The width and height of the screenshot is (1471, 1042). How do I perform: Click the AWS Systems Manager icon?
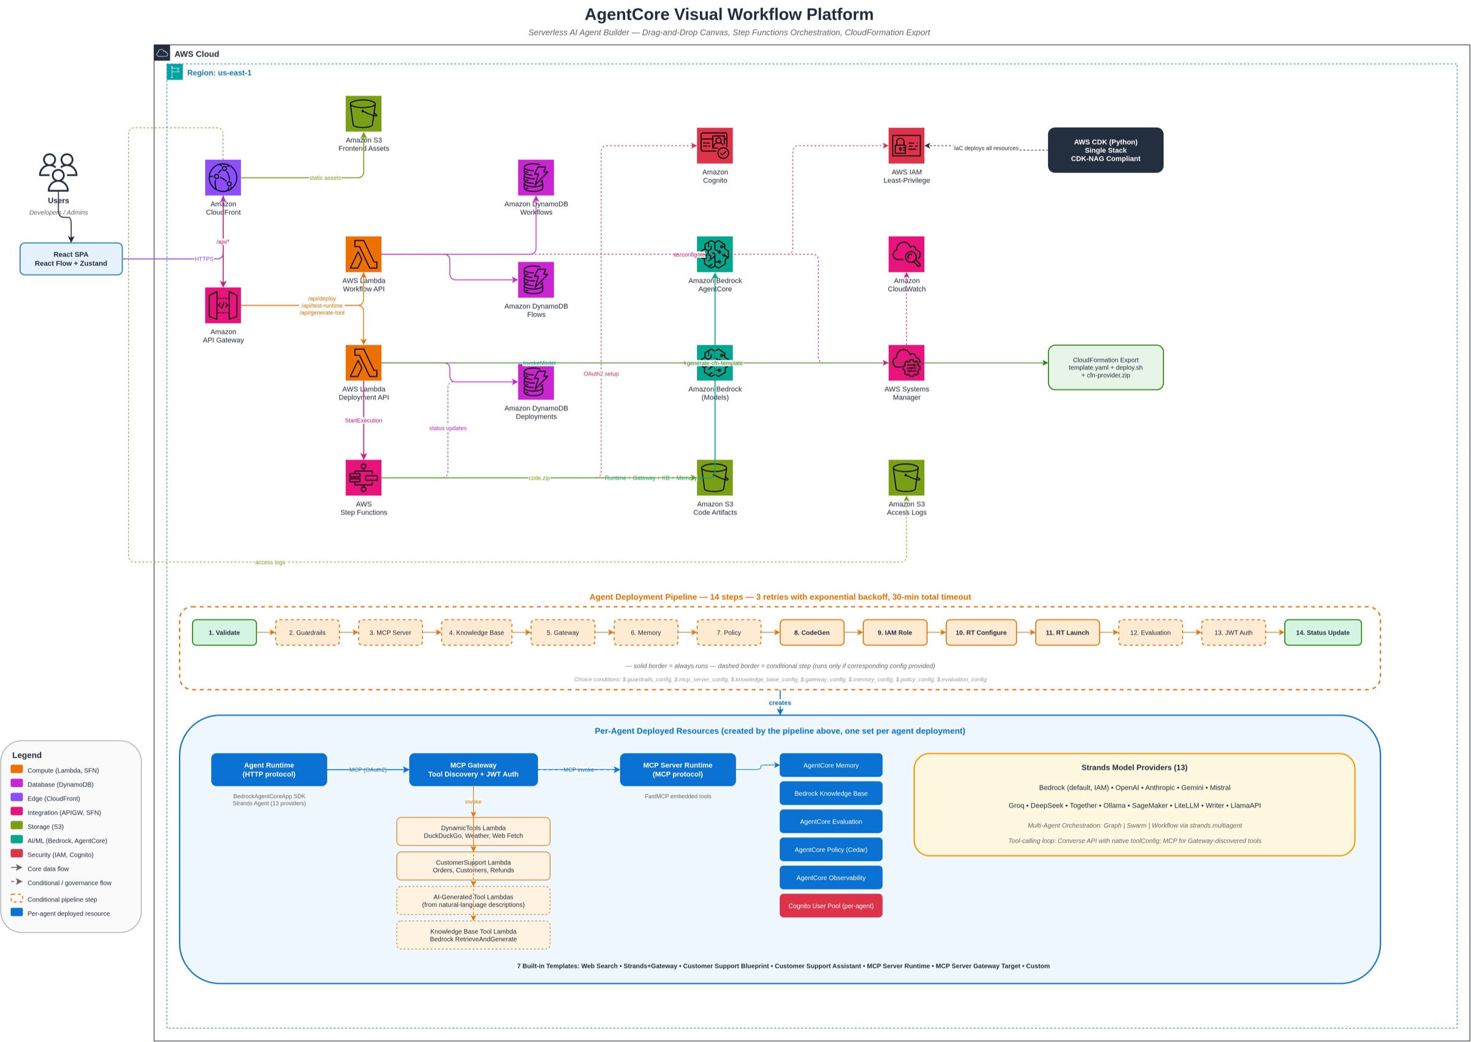tap(906, 362)
